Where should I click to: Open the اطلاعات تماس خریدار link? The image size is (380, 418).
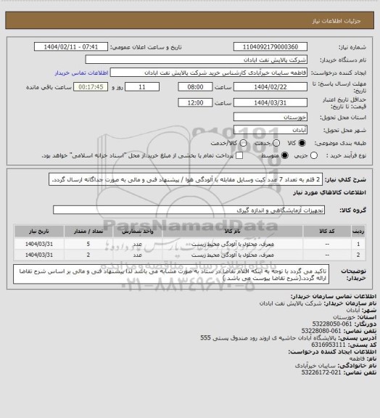81,73
